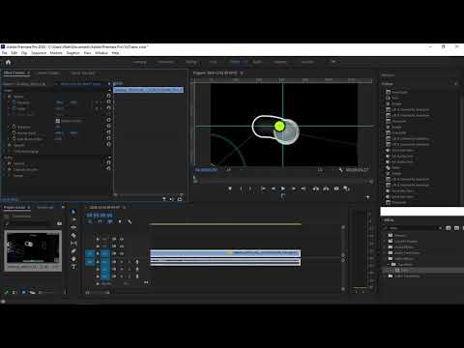
Task: Open Program monitor settings wrench
Action: pyautogui.click(x=340, y=169)
